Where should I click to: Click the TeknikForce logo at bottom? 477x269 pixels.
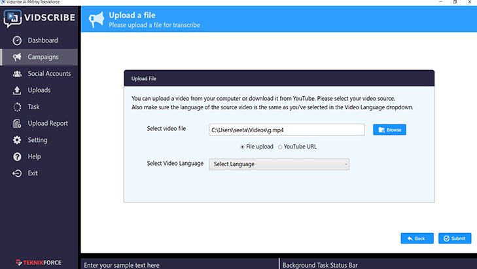click(x=39, y=262)
